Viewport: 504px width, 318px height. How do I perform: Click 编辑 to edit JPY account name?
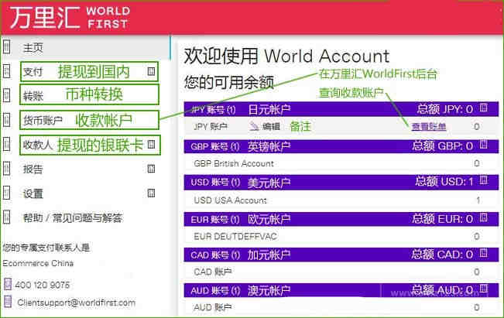coord(271,127)
